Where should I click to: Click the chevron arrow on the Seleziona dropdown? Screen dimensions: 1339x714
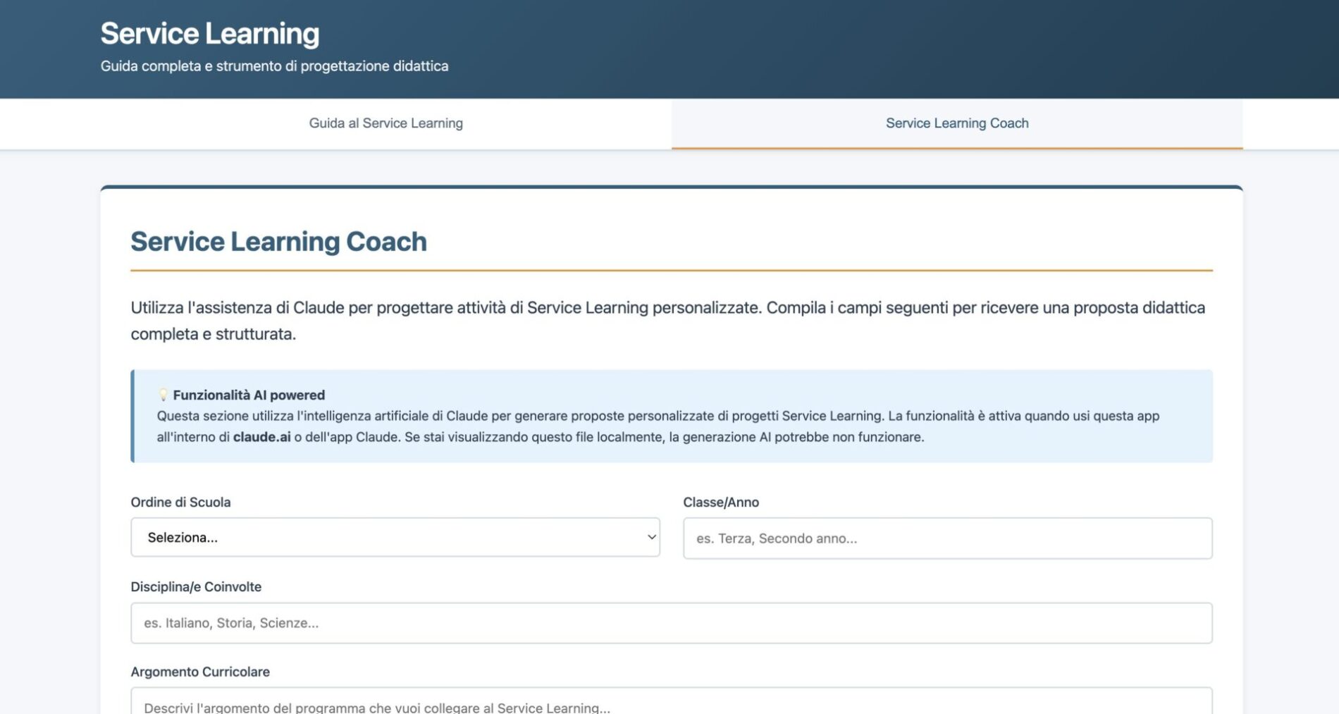(651, 537)
